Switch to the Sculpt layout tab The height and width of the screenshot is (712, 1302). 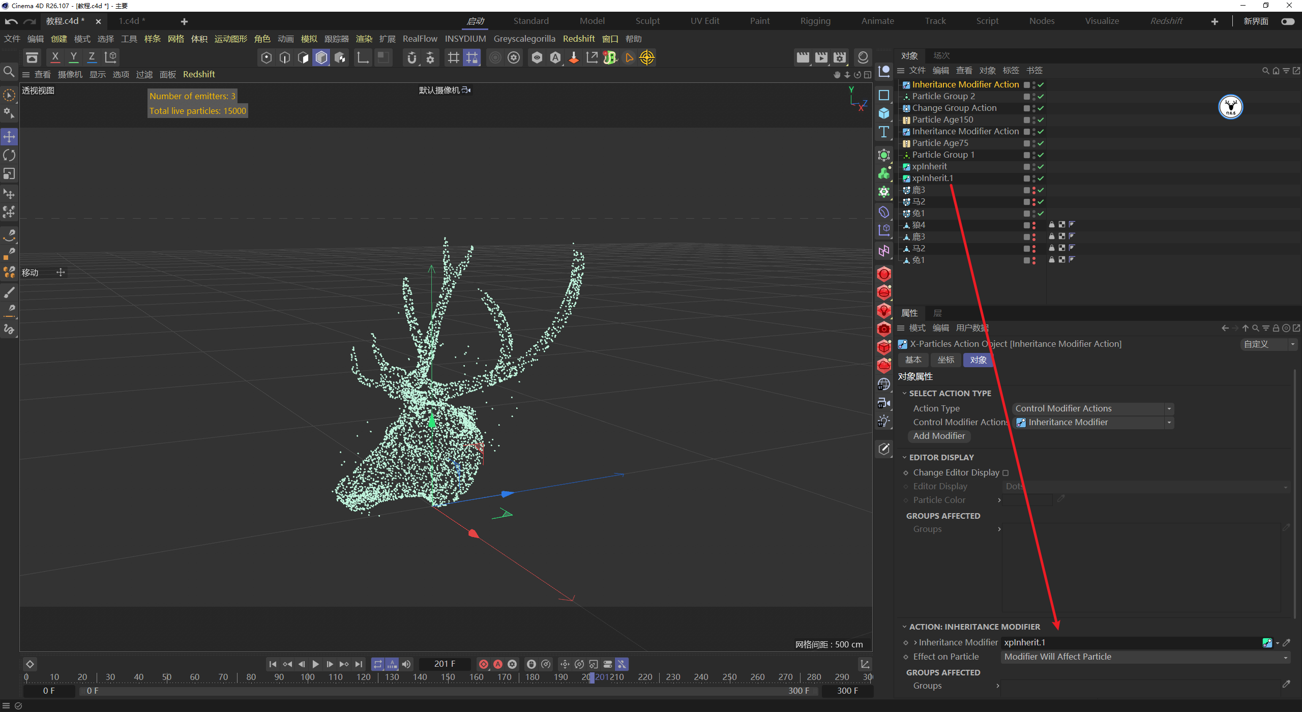point(647,21)
